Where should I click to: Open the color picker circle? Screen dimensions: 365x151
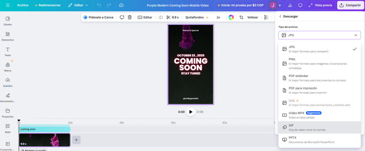pos(231,17)
